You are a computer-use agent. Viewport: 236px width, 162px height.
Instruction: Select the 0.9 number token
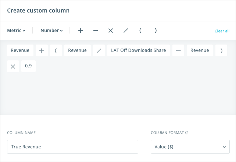(28, 66)
